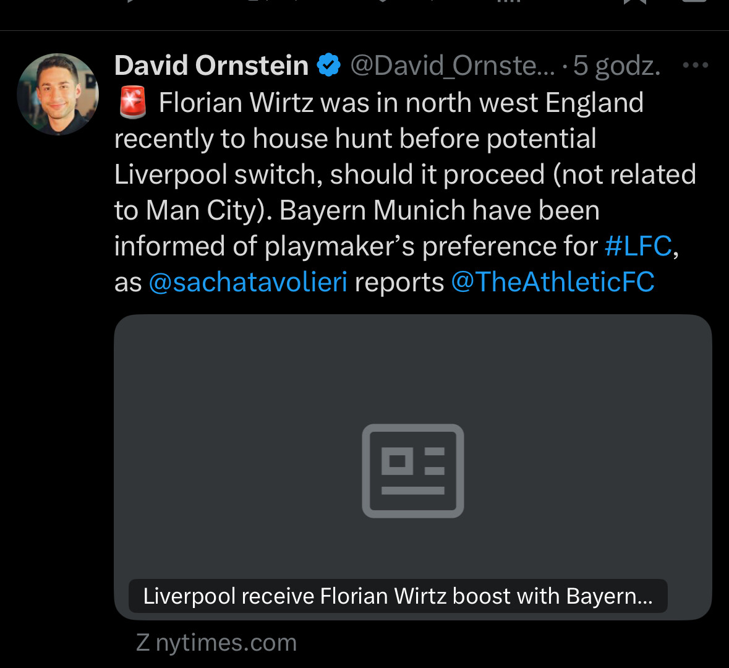Open the #LFC hashtag
This screenshot has height=668, width=729.
pyautogui.click(x=637, y=246)
